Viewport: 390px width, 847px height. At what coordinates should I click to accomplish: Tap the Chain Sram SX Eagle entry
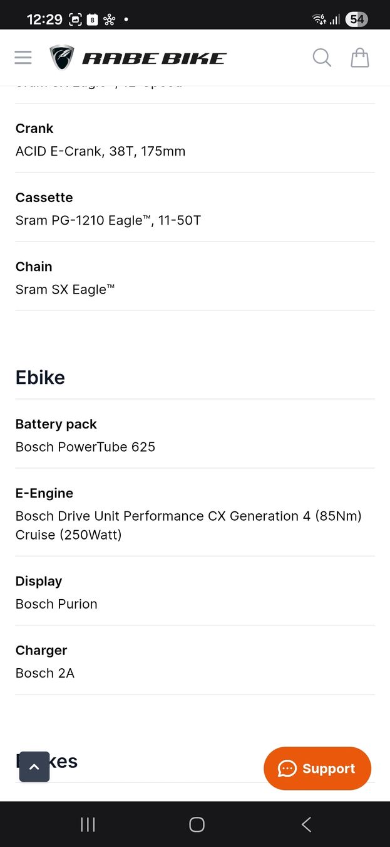pos(195,277)
